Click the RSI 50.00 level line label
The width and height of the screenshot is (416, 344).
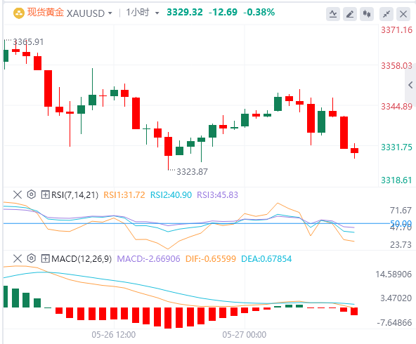(x=401, y=223)
